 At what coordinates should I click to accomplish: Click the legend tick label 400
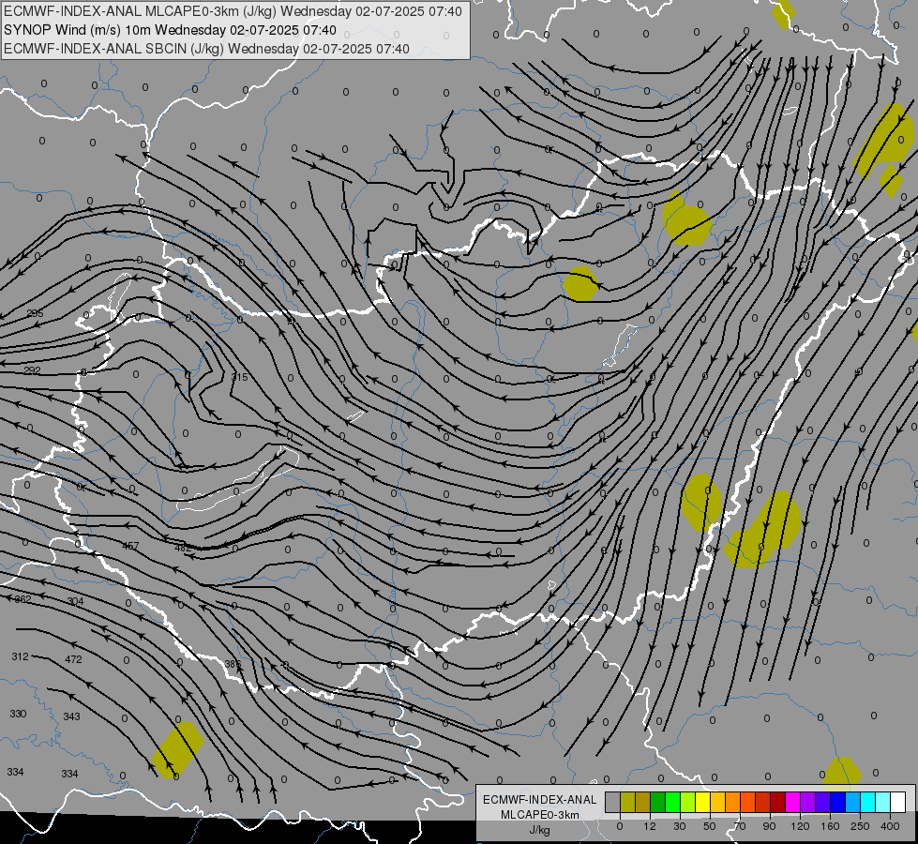click(890, 826)
